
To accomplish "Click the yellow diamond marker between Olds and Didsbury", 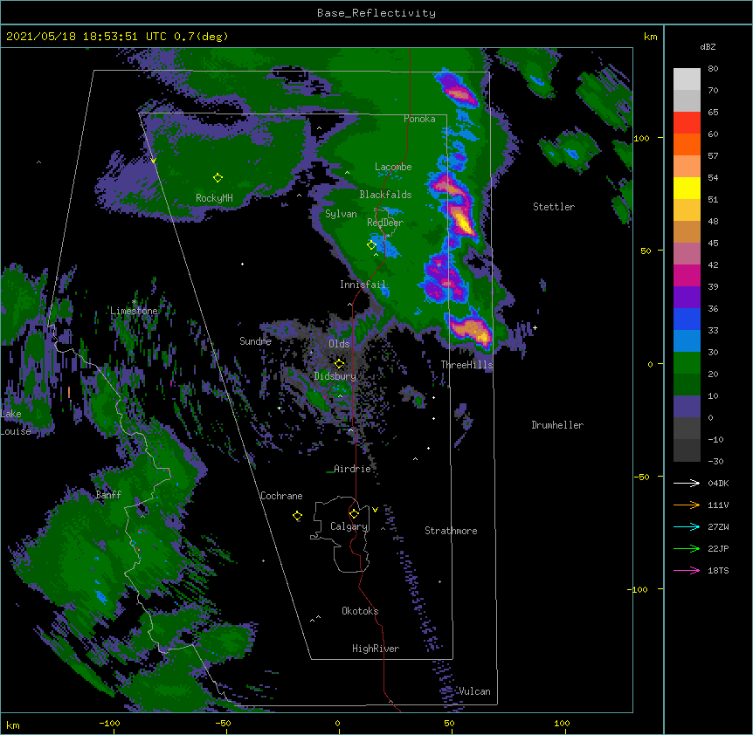I will pyautogui.click(x=339, y=363).
